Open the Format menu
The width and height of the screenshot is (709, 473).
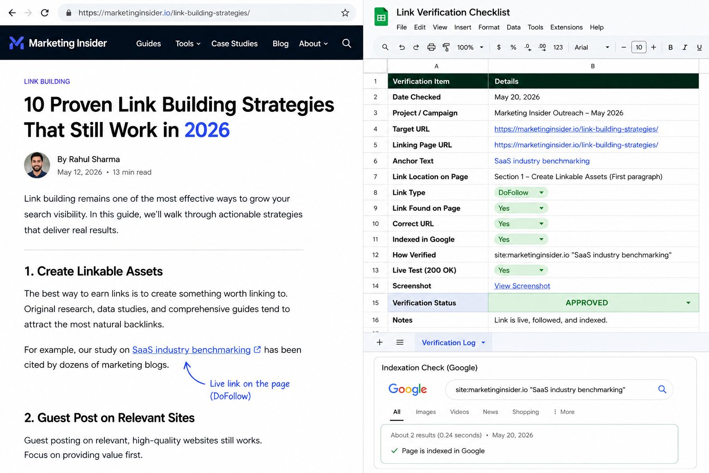[x=489, y=27]
